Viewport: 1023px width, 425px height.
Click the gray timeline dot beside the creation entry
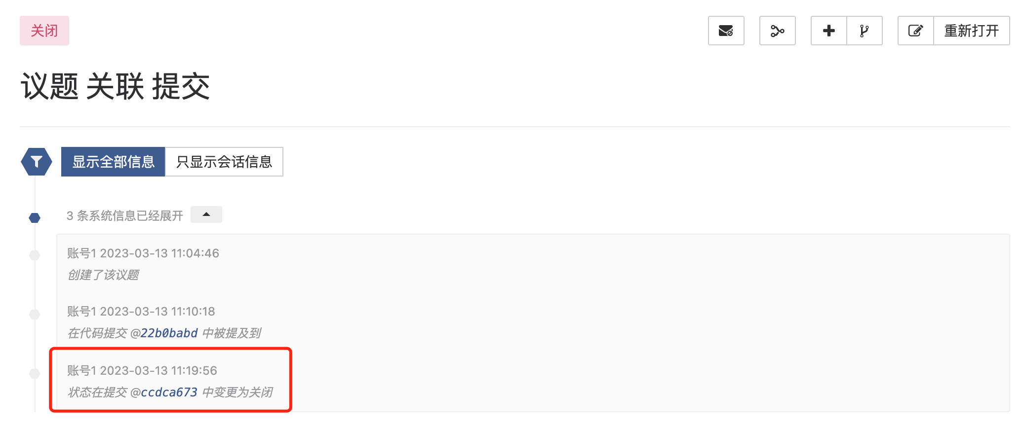click(x=34, y=255)
